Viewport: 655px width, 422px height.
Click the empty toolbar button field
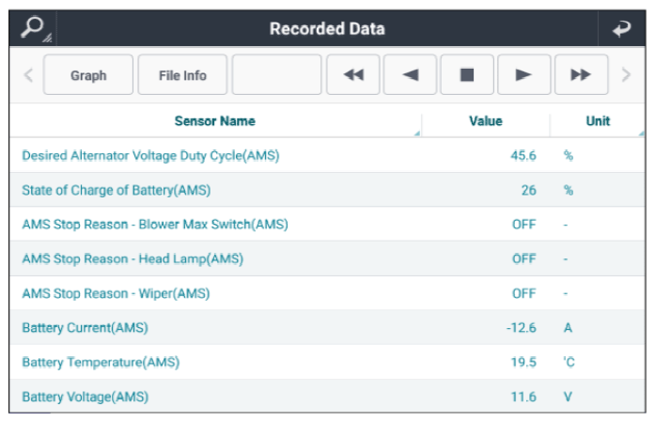tap(276, 75)
